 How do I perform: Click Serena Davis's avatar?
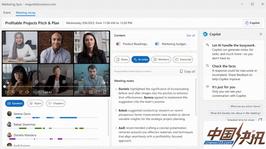click(x=9, y=114)
